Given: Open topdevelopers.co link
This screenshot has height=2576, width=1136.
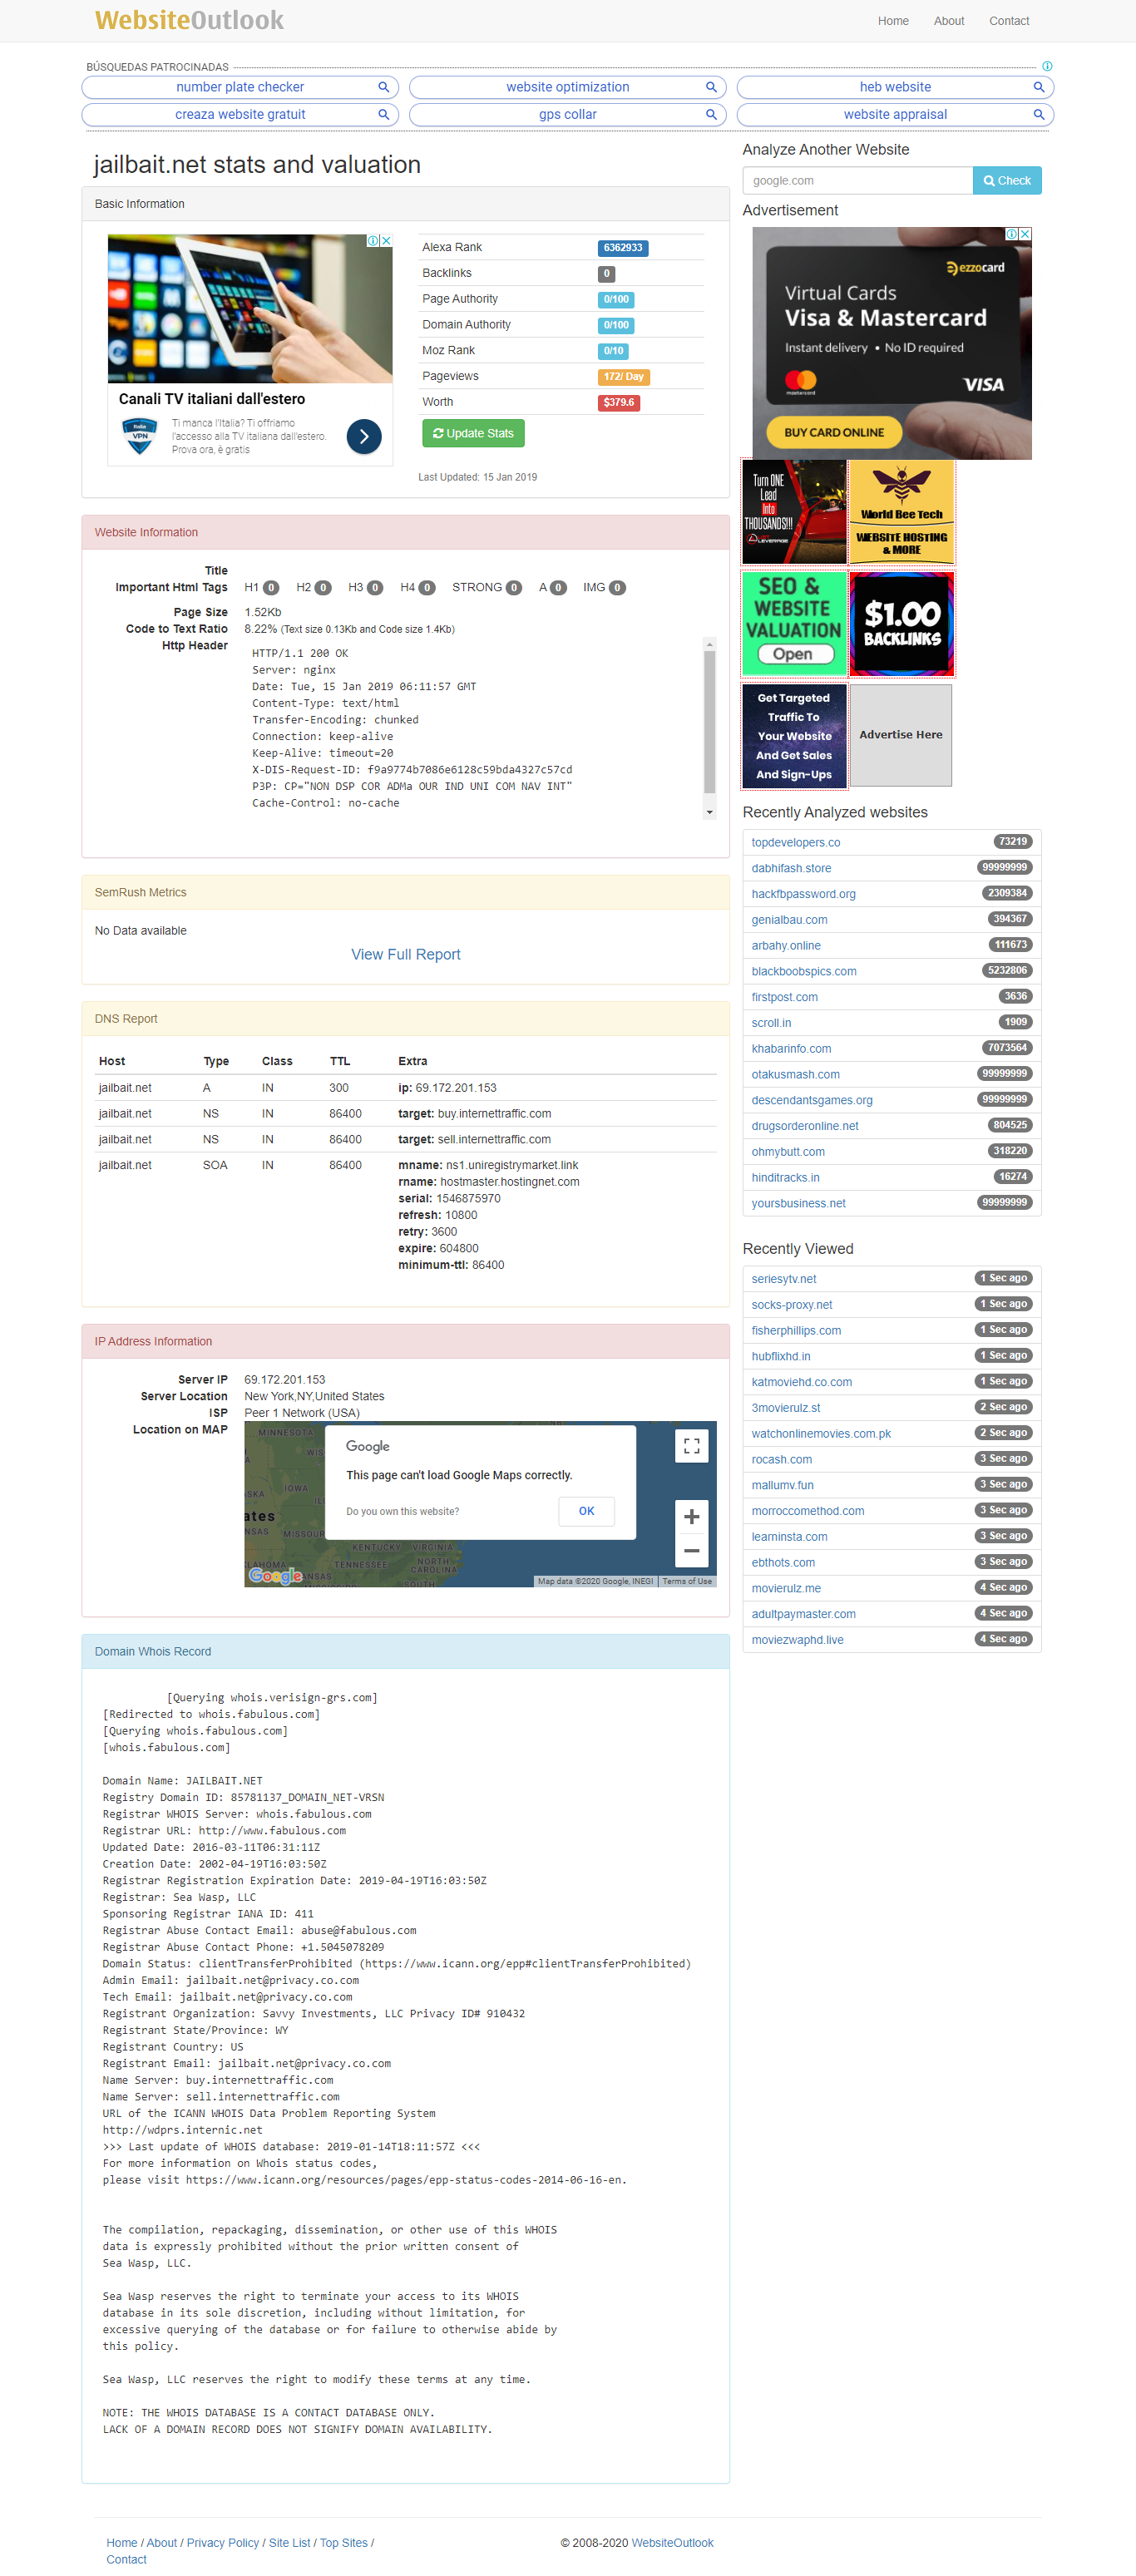Looking at the screenshot, I should 795,843.
